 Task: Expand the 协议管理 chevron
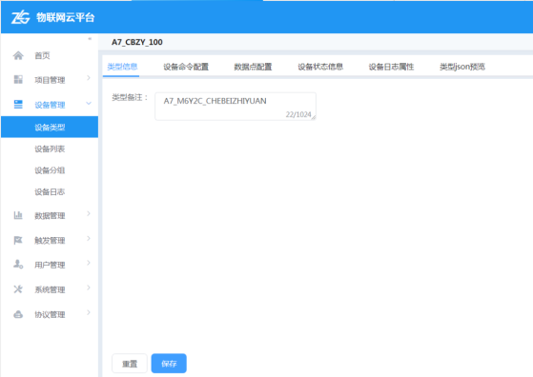point(89,312)
